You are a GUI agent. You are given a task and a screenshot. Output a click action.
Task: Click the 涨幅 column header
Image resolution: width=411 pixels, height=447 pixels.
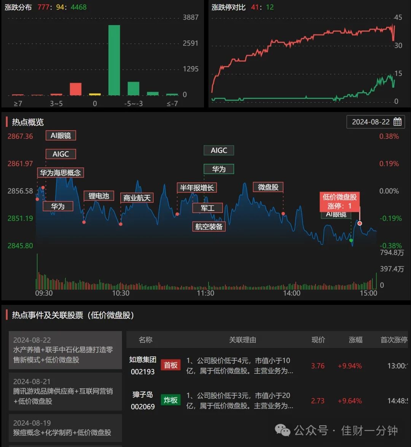pyautogui.click(x=355, y=340)
